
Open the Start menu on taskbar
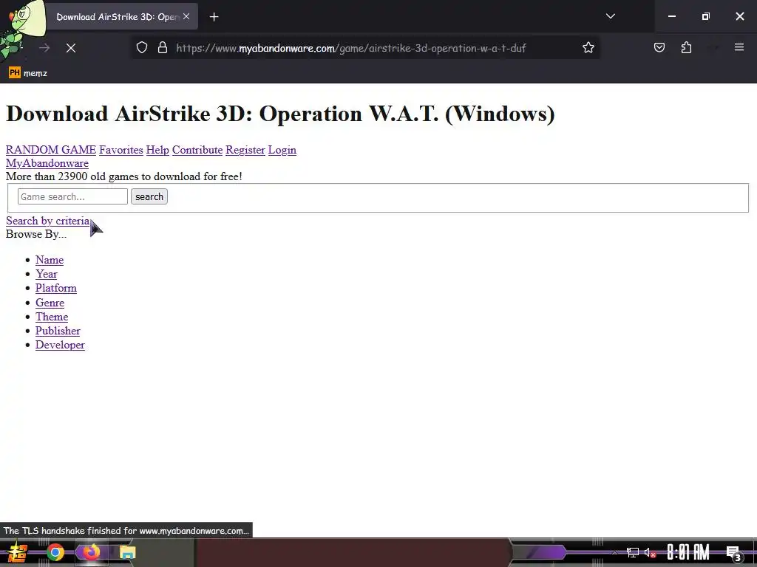pyautogui.click(x=18, y=552)
